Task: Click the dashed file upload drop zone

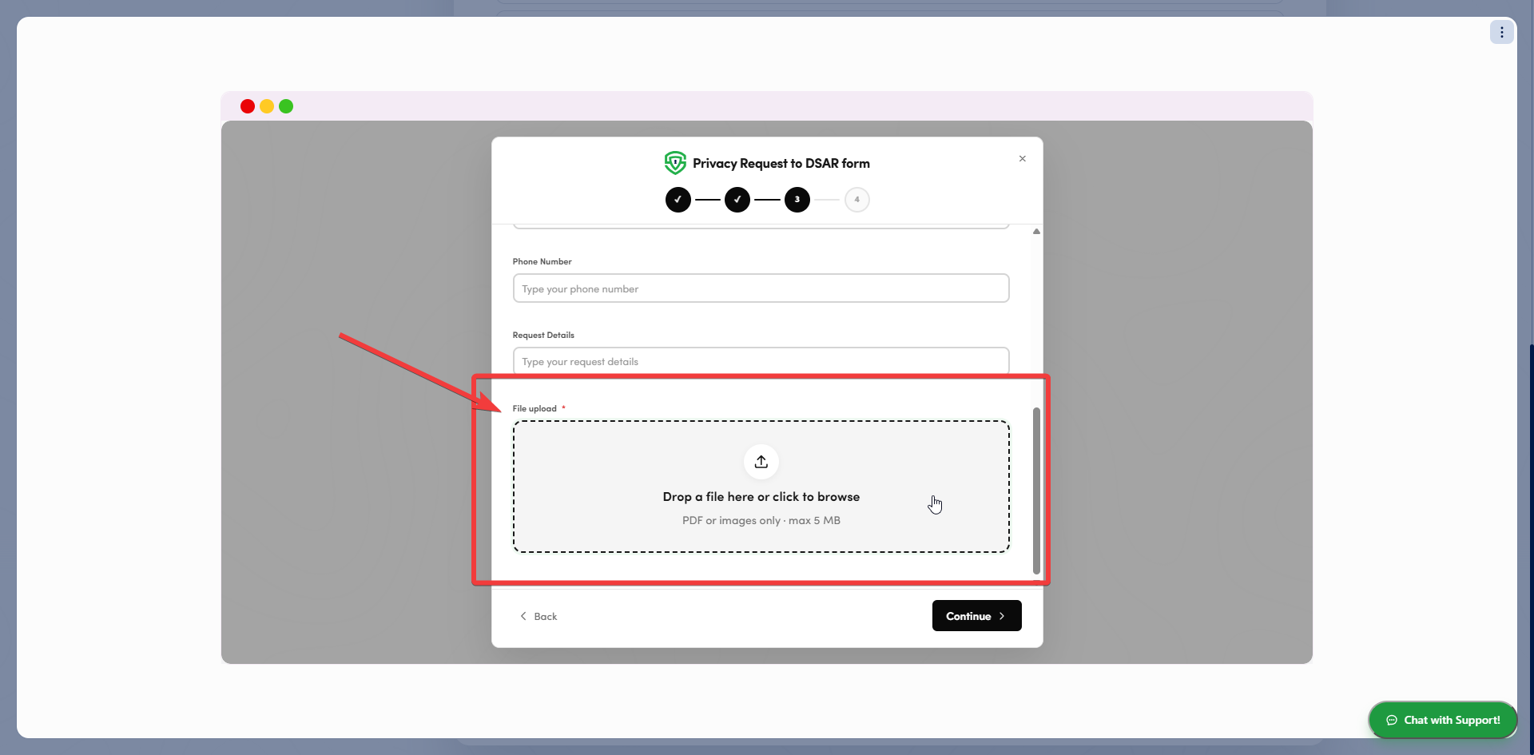Action: [761, 487]
